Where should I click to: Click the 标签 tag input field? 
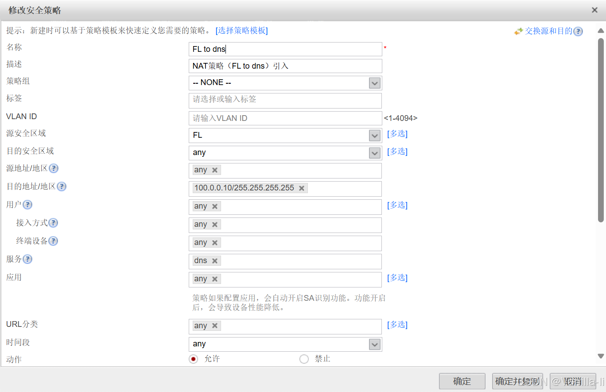click(x=285, y=101)
